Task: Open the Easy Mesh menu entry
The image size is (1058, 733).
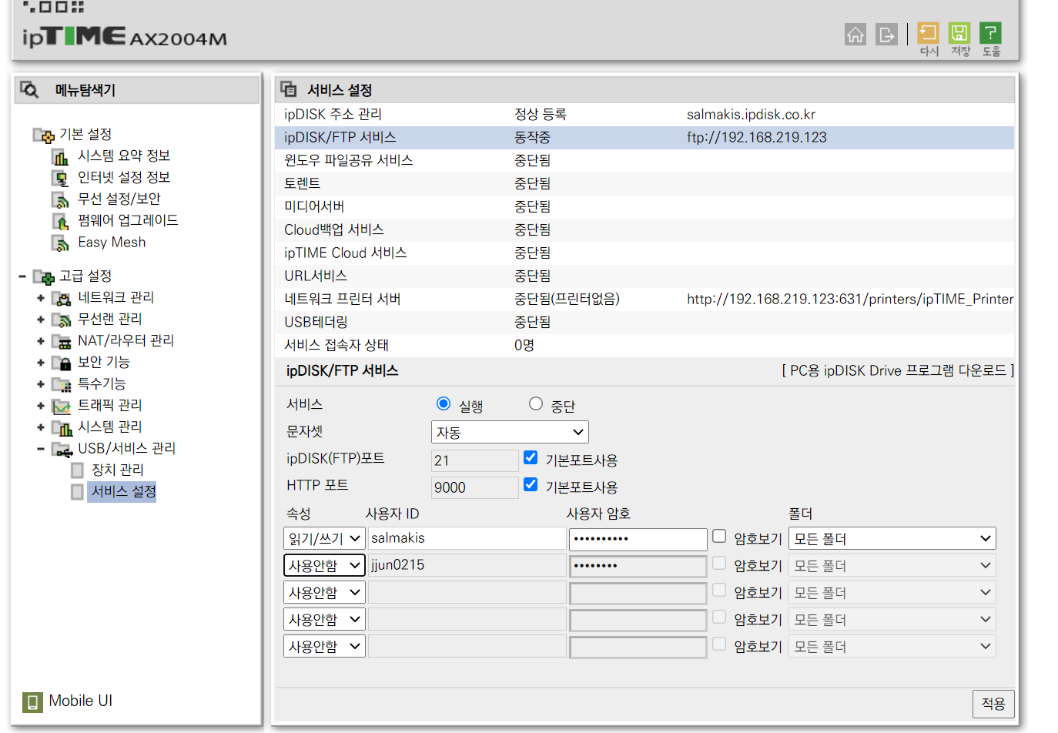Action: [x=112, y=243]
